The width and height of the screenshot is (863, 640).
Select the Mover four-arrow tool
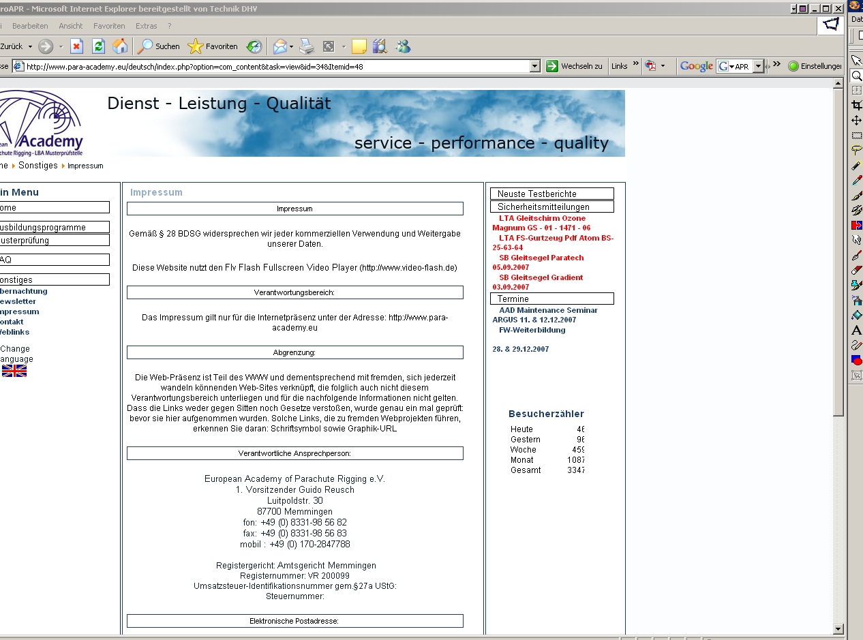click(857, 121)
